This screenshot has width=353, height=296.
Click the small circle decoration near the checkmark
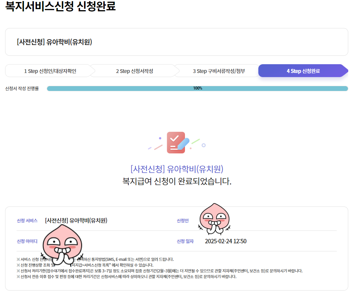204,145
